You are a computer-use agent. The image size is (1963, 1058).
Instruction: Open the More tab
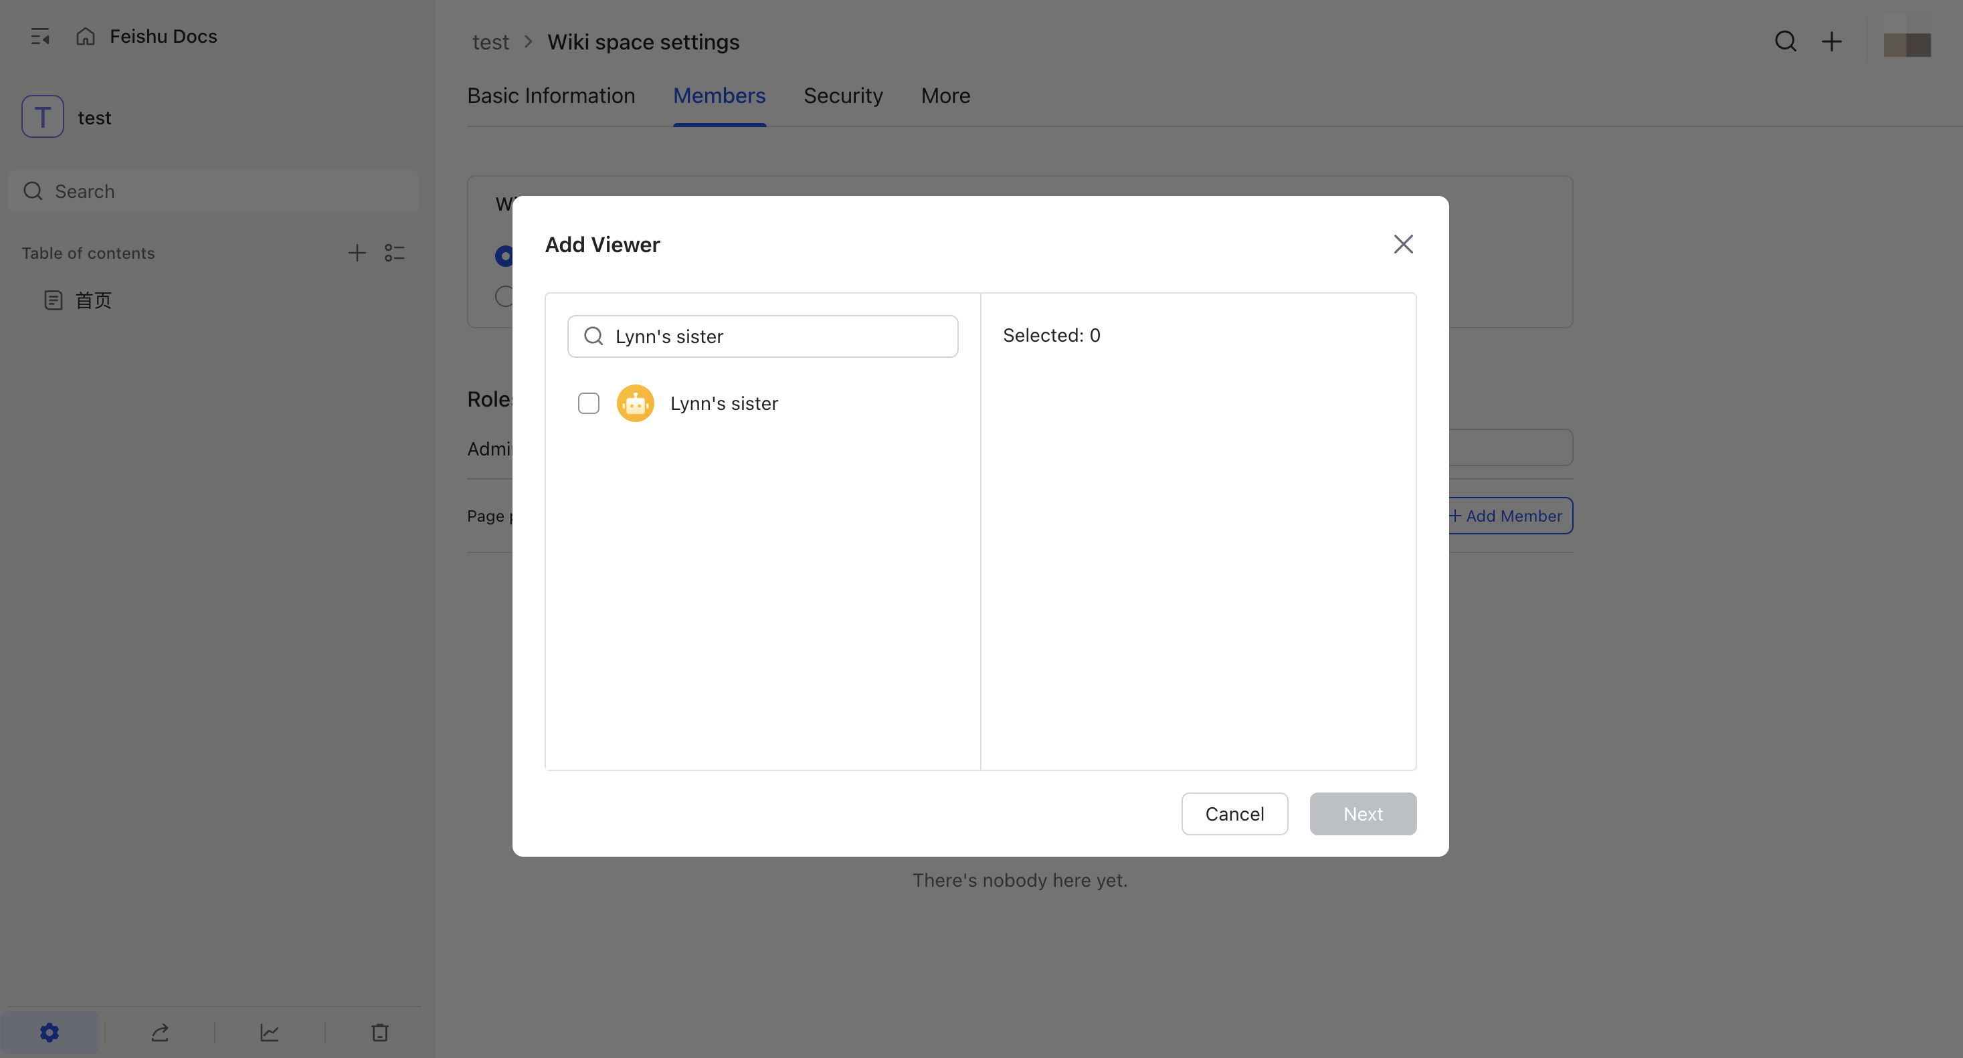(945, 95)
